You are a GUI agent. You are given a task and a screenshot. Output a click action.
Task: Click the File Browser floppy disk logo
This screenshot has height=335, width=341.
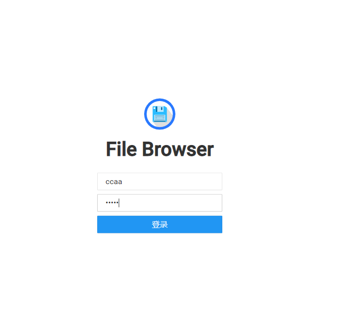160,114
